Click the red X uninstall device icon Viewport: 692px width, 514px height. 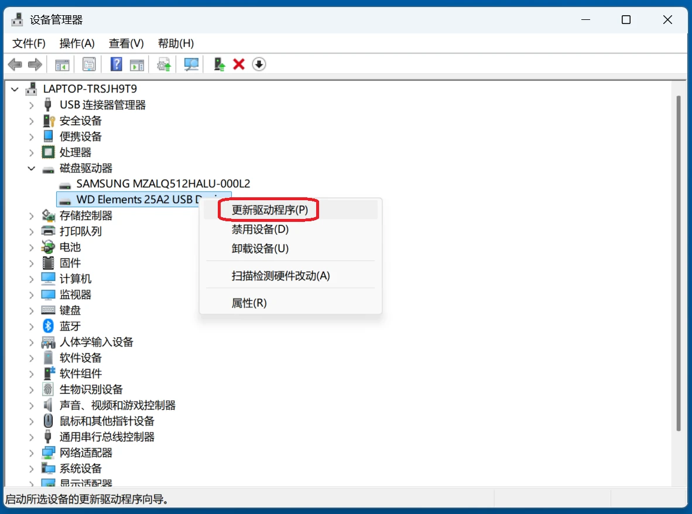click(239, 64)
